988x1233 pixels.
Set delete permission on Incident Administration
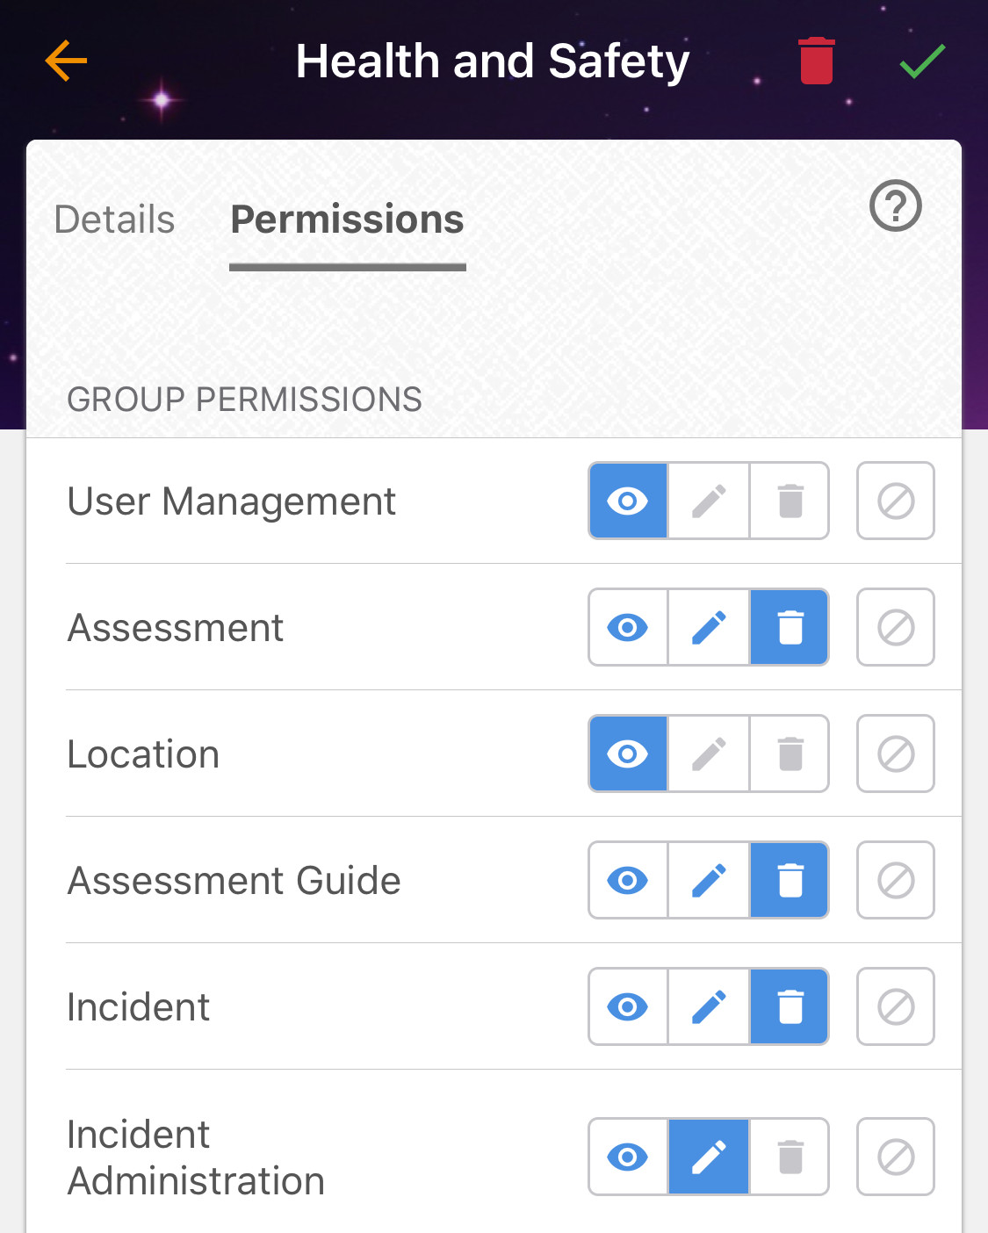coord(790,1157)
